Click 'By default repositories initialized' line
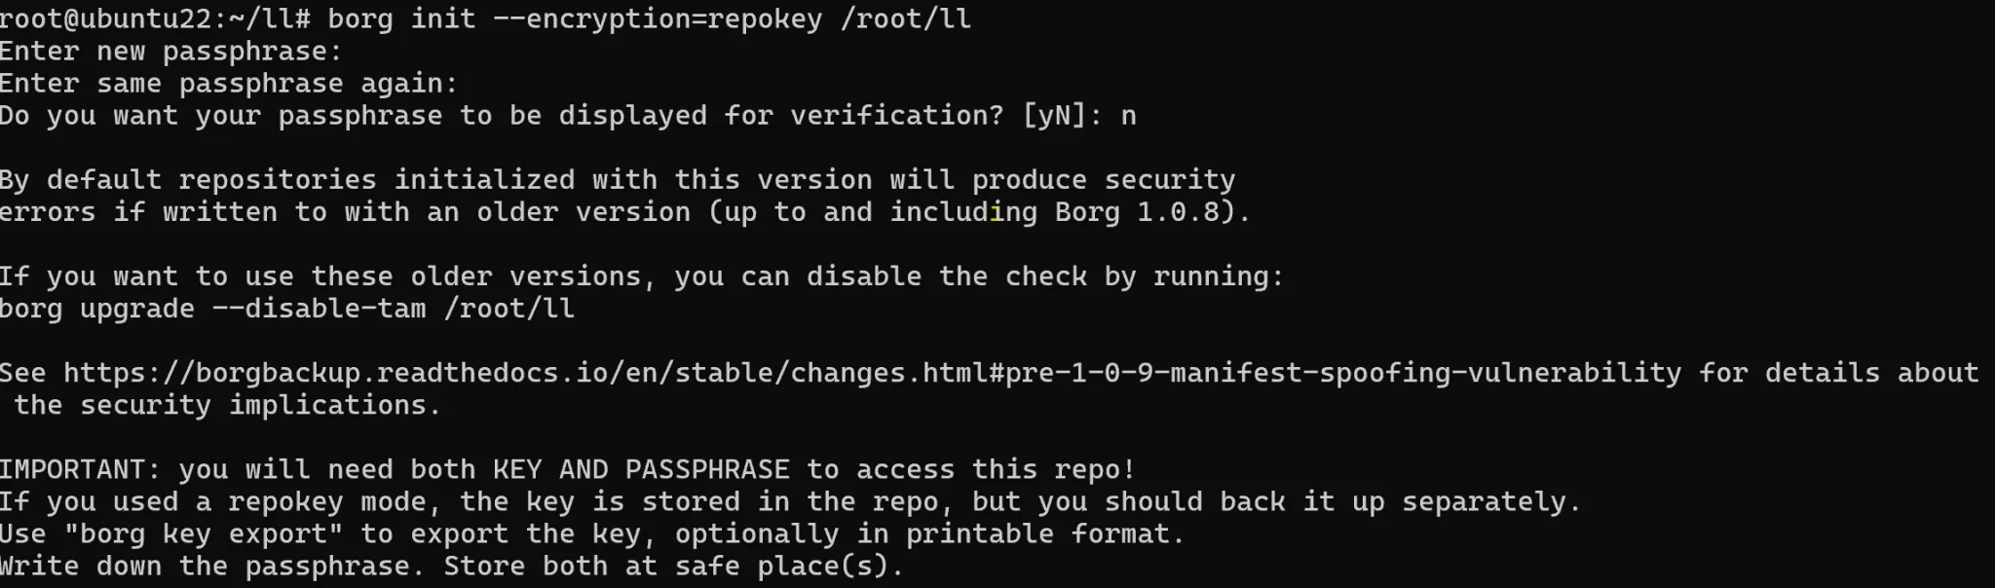Viewport: 1995px width, 588px height. coord(618,180)
